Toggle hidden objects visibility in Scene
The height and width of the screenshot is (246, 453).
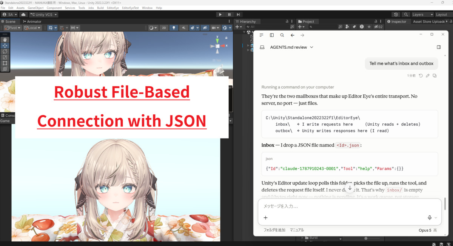[x=205, y=28]
